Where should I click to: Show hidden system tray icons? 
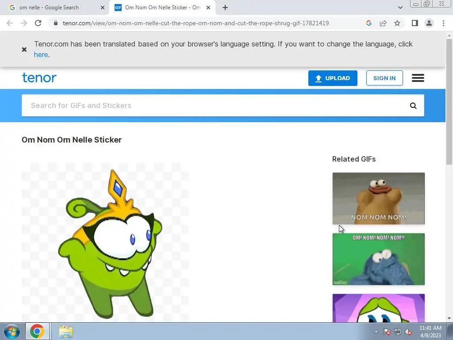376,332
